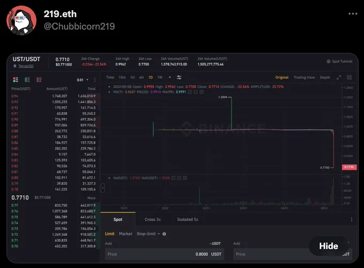Click the 0.78 ask price row
The image size is (364, 268).
tap(54, 189)
